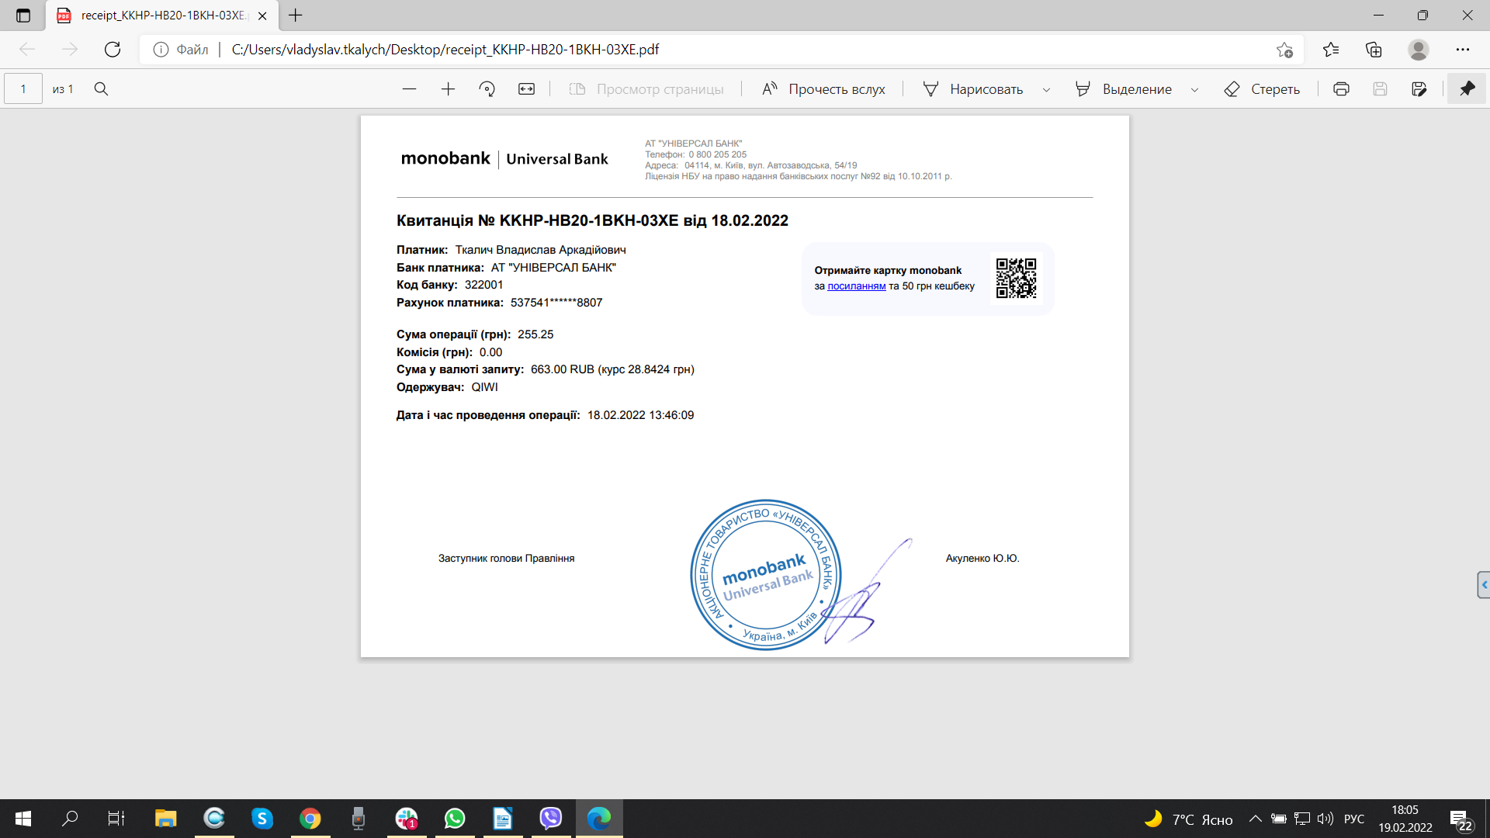Click the bank code 322001
The width and height of the screenshot is (1490, 838).
tap(484, 285)
